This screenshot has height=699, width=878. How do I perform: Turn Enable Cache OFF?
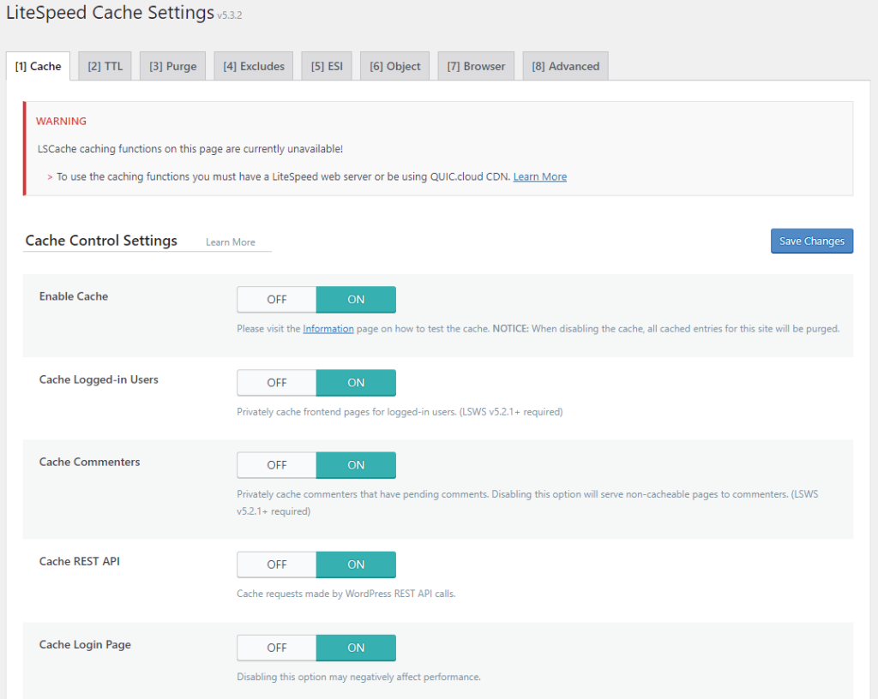277,300
